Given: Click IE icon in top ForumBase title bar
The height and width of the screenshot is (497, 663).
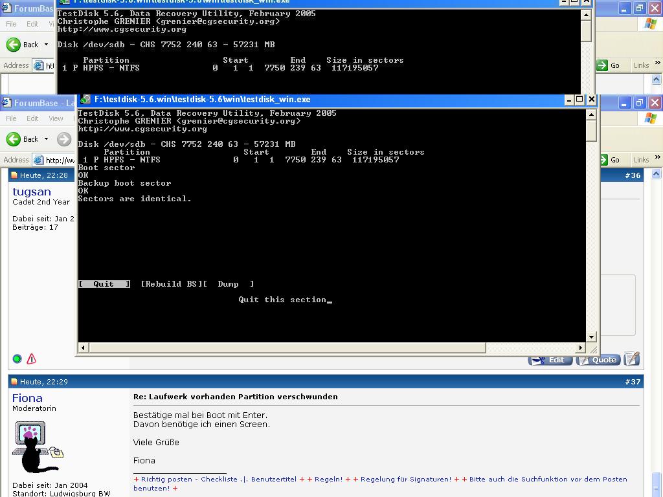Looking at the screenshot, I should point(6,8).
